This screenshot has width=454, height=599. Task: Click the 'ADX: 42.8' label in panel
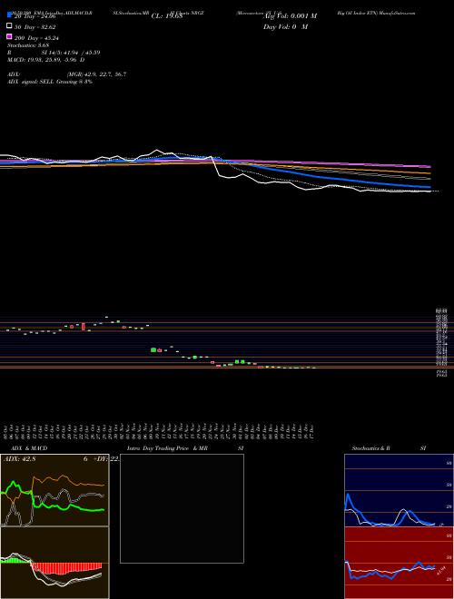pos(19,459)
